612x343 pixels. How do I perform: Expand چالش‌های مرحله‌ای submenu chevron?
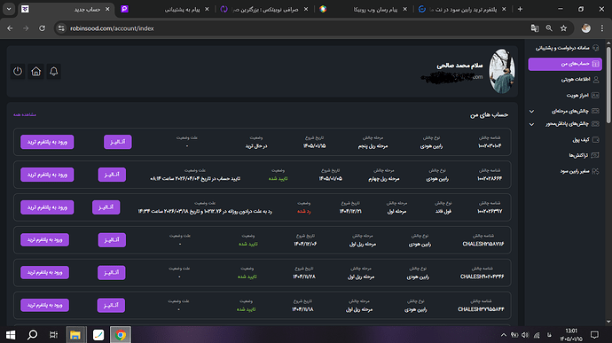coord(531,112)
